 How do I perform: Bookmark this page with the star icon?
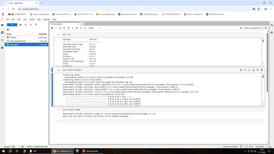pyautogui.click(x=259, y=9)
